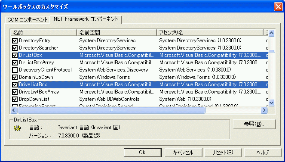Close the ツールボックスのカスタマイズ dialog
285x162 pixels.
(x=278, y=7)
